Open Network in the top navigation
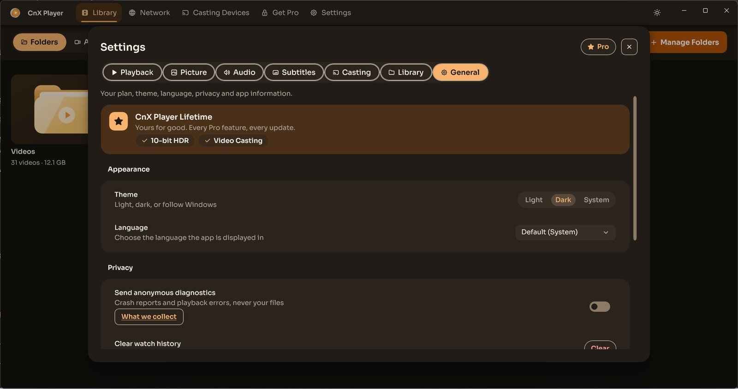The width and height of the screenshot is (738, 389). coord(149,13)
